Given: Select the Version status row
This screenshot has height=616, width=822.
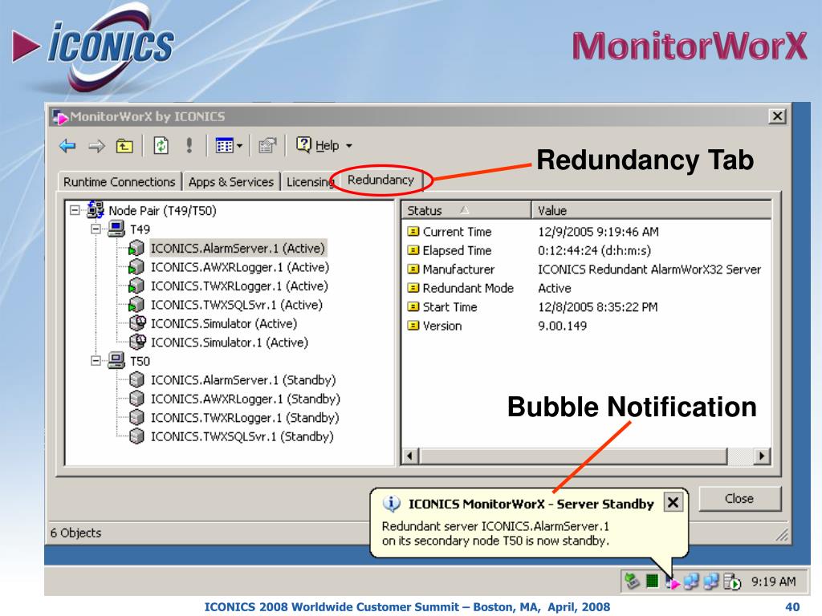Looking at the screenshot, I should tap(435, 326).
